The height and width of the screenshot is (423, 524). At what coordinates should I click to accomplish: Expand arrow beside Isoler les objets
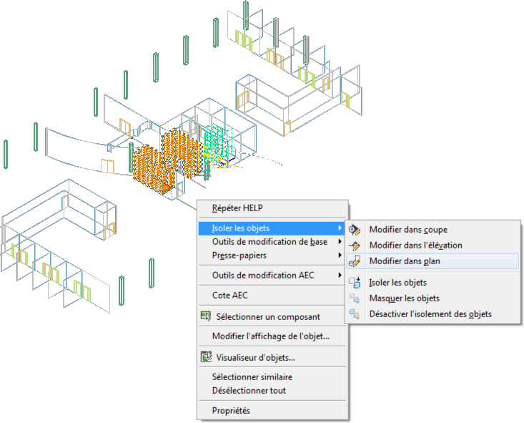340,228
